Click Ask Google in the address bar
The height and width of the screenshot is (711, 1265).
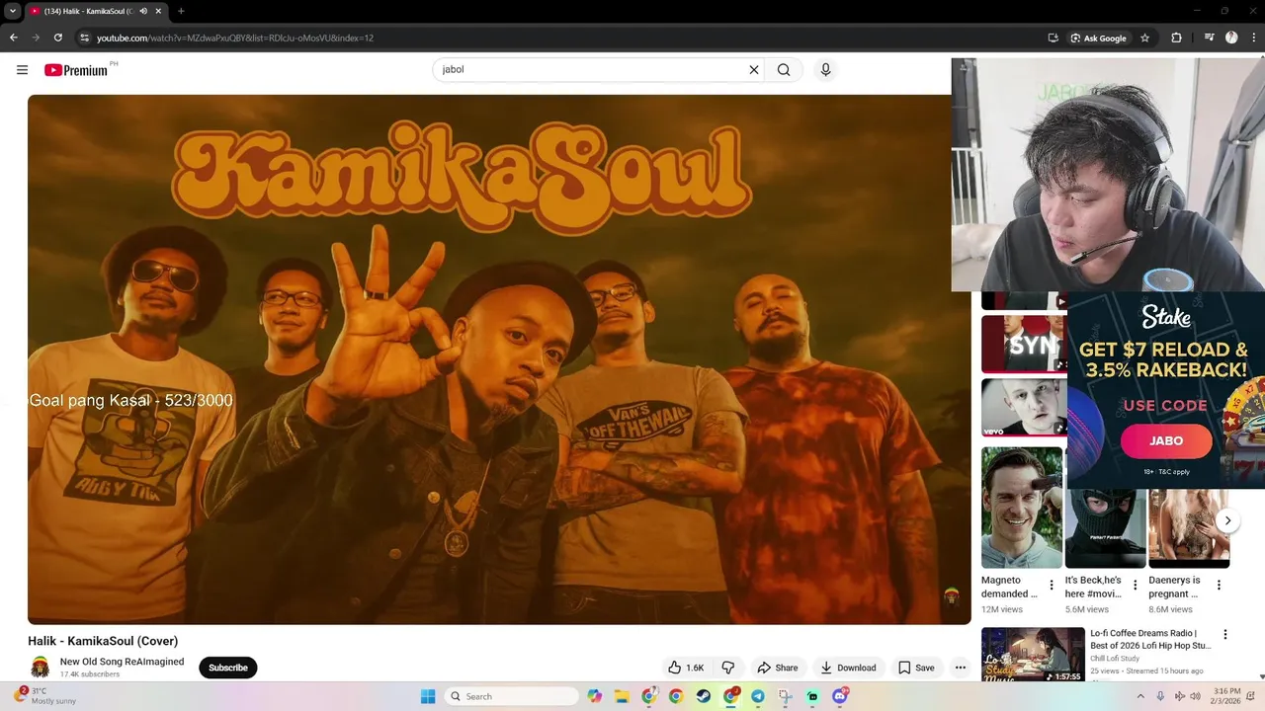[1099, 38]
